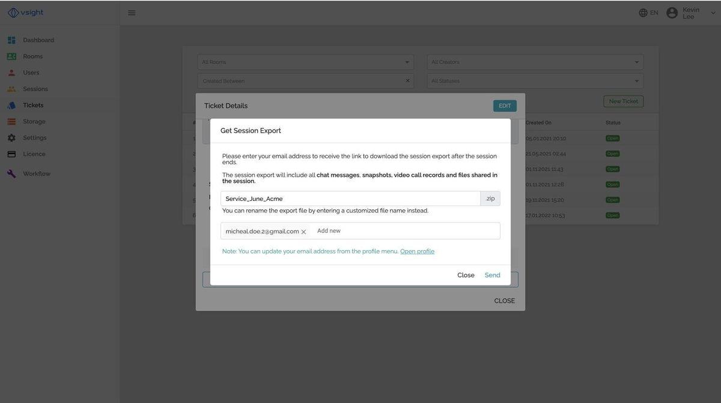Click the 21.05.2021 02:44 date cell
This screenshot has width=721, height=403.
pos(546,154)
